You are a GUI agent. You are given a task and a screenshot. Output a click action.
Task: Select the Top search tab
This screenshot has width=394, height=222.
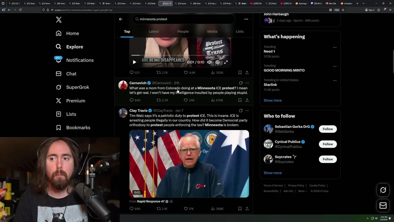tap(127, 31)
